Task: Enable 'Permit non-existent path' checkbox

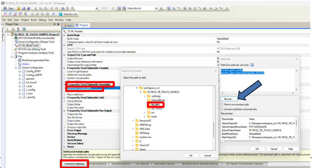Action: [x=222, y=104]
